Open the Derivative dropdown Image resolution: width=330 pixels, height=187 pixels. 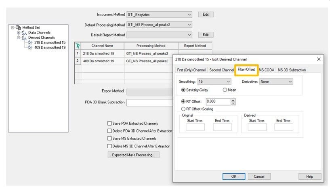276,82
